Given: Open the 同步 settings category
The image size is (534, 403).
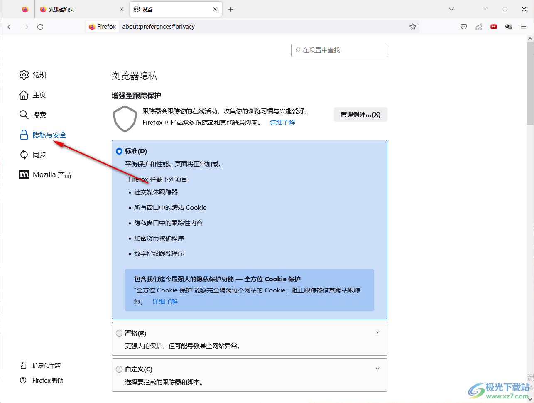Looking at the screenshot, I should [x=33, y=155].
